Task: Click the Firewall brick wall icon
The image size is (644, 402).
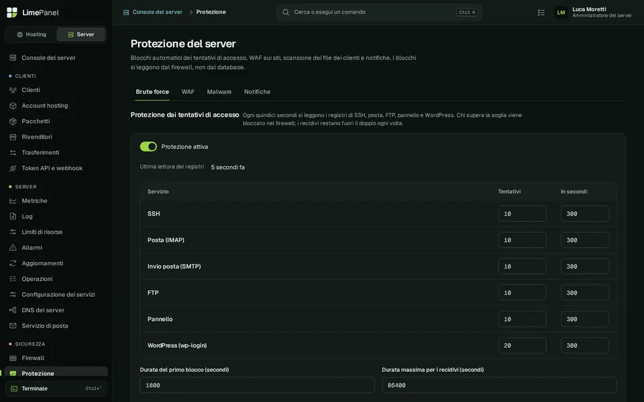Action: tap(13, 358)
